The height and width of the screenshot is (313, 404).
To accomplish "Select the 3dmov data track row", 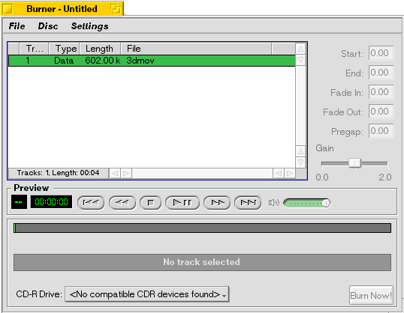I will point(152,61).
